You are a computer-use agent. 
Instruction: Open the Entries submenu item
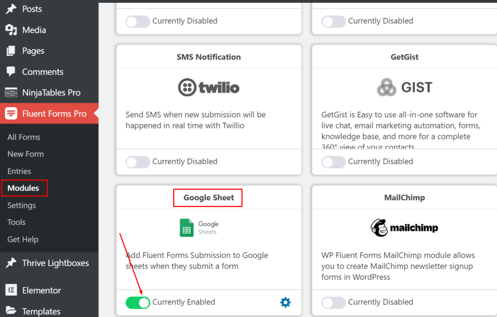19,171
